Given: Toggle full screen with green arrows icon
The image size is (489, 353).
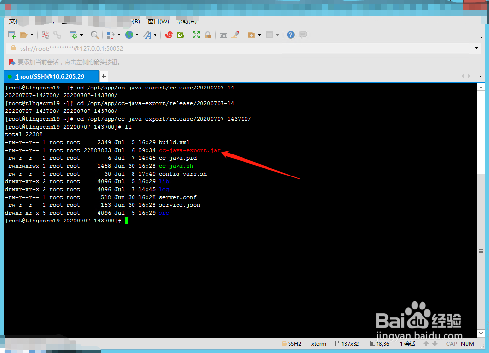Looking at the screenshot, I should click(196, 35).
